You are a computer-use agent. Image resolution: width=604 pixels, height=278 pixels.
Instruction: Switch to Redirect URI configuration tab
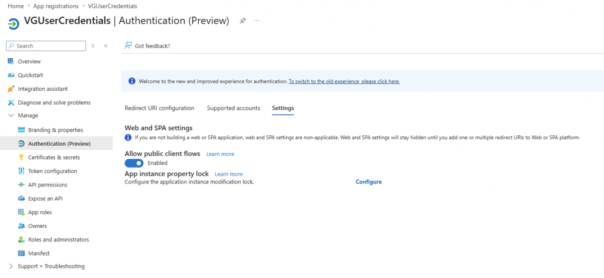[x=159, y=108]
